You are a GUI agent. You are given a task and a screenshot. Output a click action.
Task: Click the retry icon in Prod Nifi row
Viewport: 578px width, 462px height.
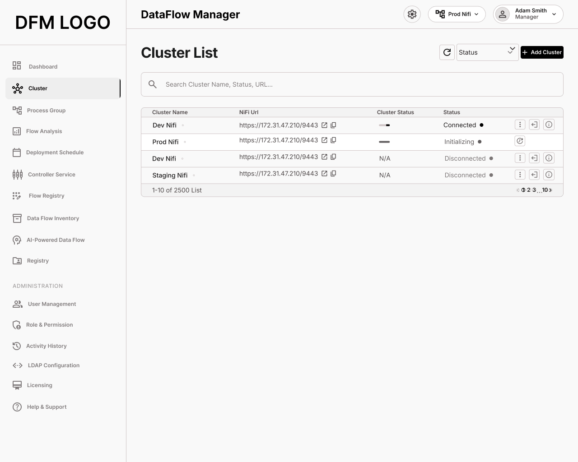click(520, 141)
